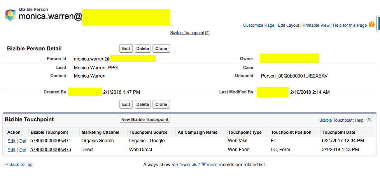380x176 pixels.
Task: Open the Customize Page link
Action: [x=259, y=25]
